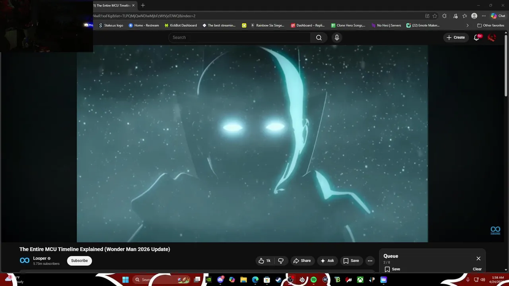Open YouTube account avatar menu
This screenshot has width=509, height=286.
click(x=492, y=37)
